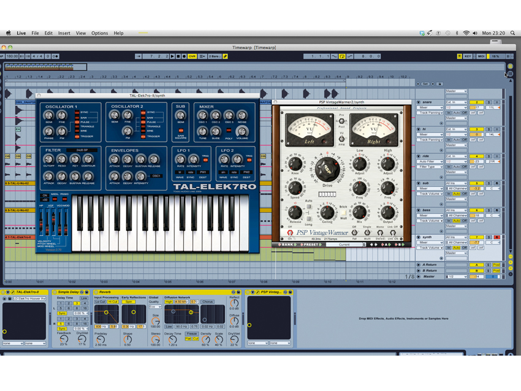This screenshot has height=391, width=521.
Task: Stop playback with the transport Stop button
Action: tap(178, 56)
